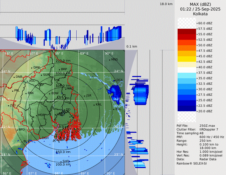This screenshot has height=175, width=226.
Task: Select the MDP station marker
Action: pos(36,115)
